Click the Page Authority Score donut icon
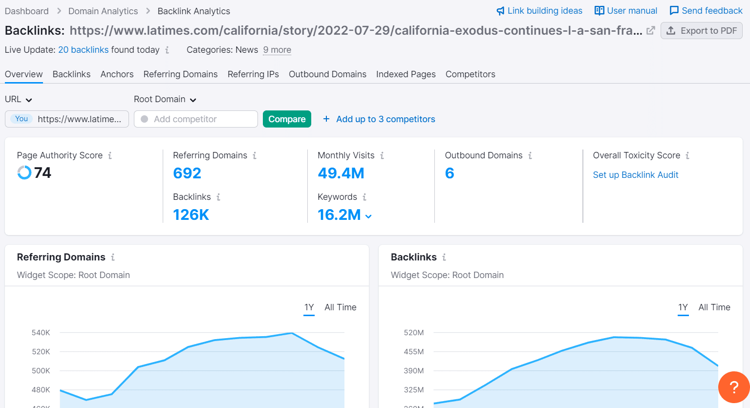 point(24,172)
